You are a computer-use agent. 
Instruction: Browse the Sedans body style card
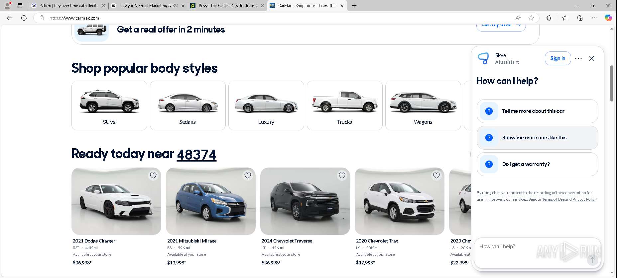[x=188, y=105]
